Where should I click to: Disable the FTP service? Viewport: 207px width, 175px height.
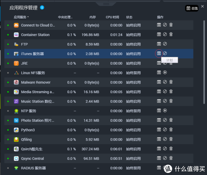(165, 44)
